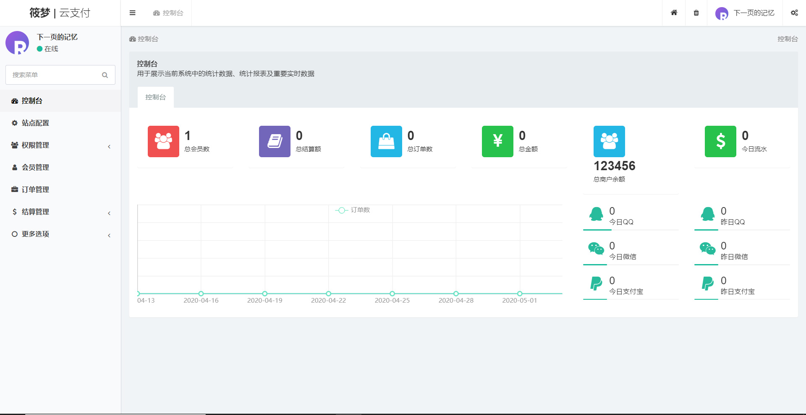Click the blue 总订单数 shopping bag icon

tap(386, 141)
